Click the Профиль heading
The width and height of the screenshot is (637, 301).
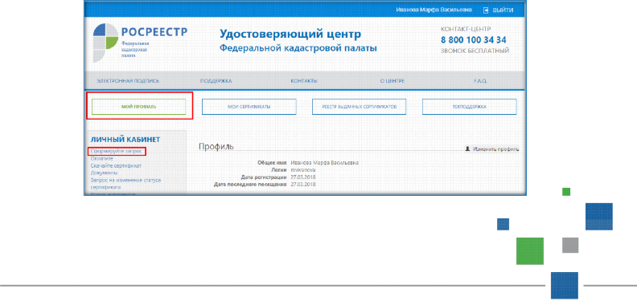tap(216, 146)
